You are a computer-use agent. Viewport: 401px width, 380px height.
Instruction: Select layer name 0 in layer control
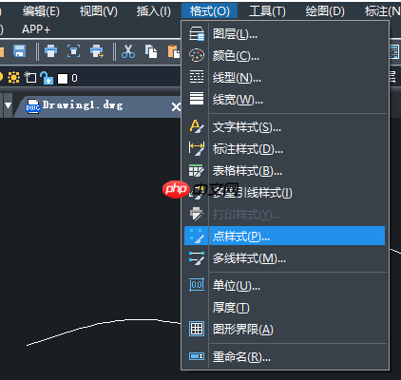pyautogui.click(x=74, y=78)
